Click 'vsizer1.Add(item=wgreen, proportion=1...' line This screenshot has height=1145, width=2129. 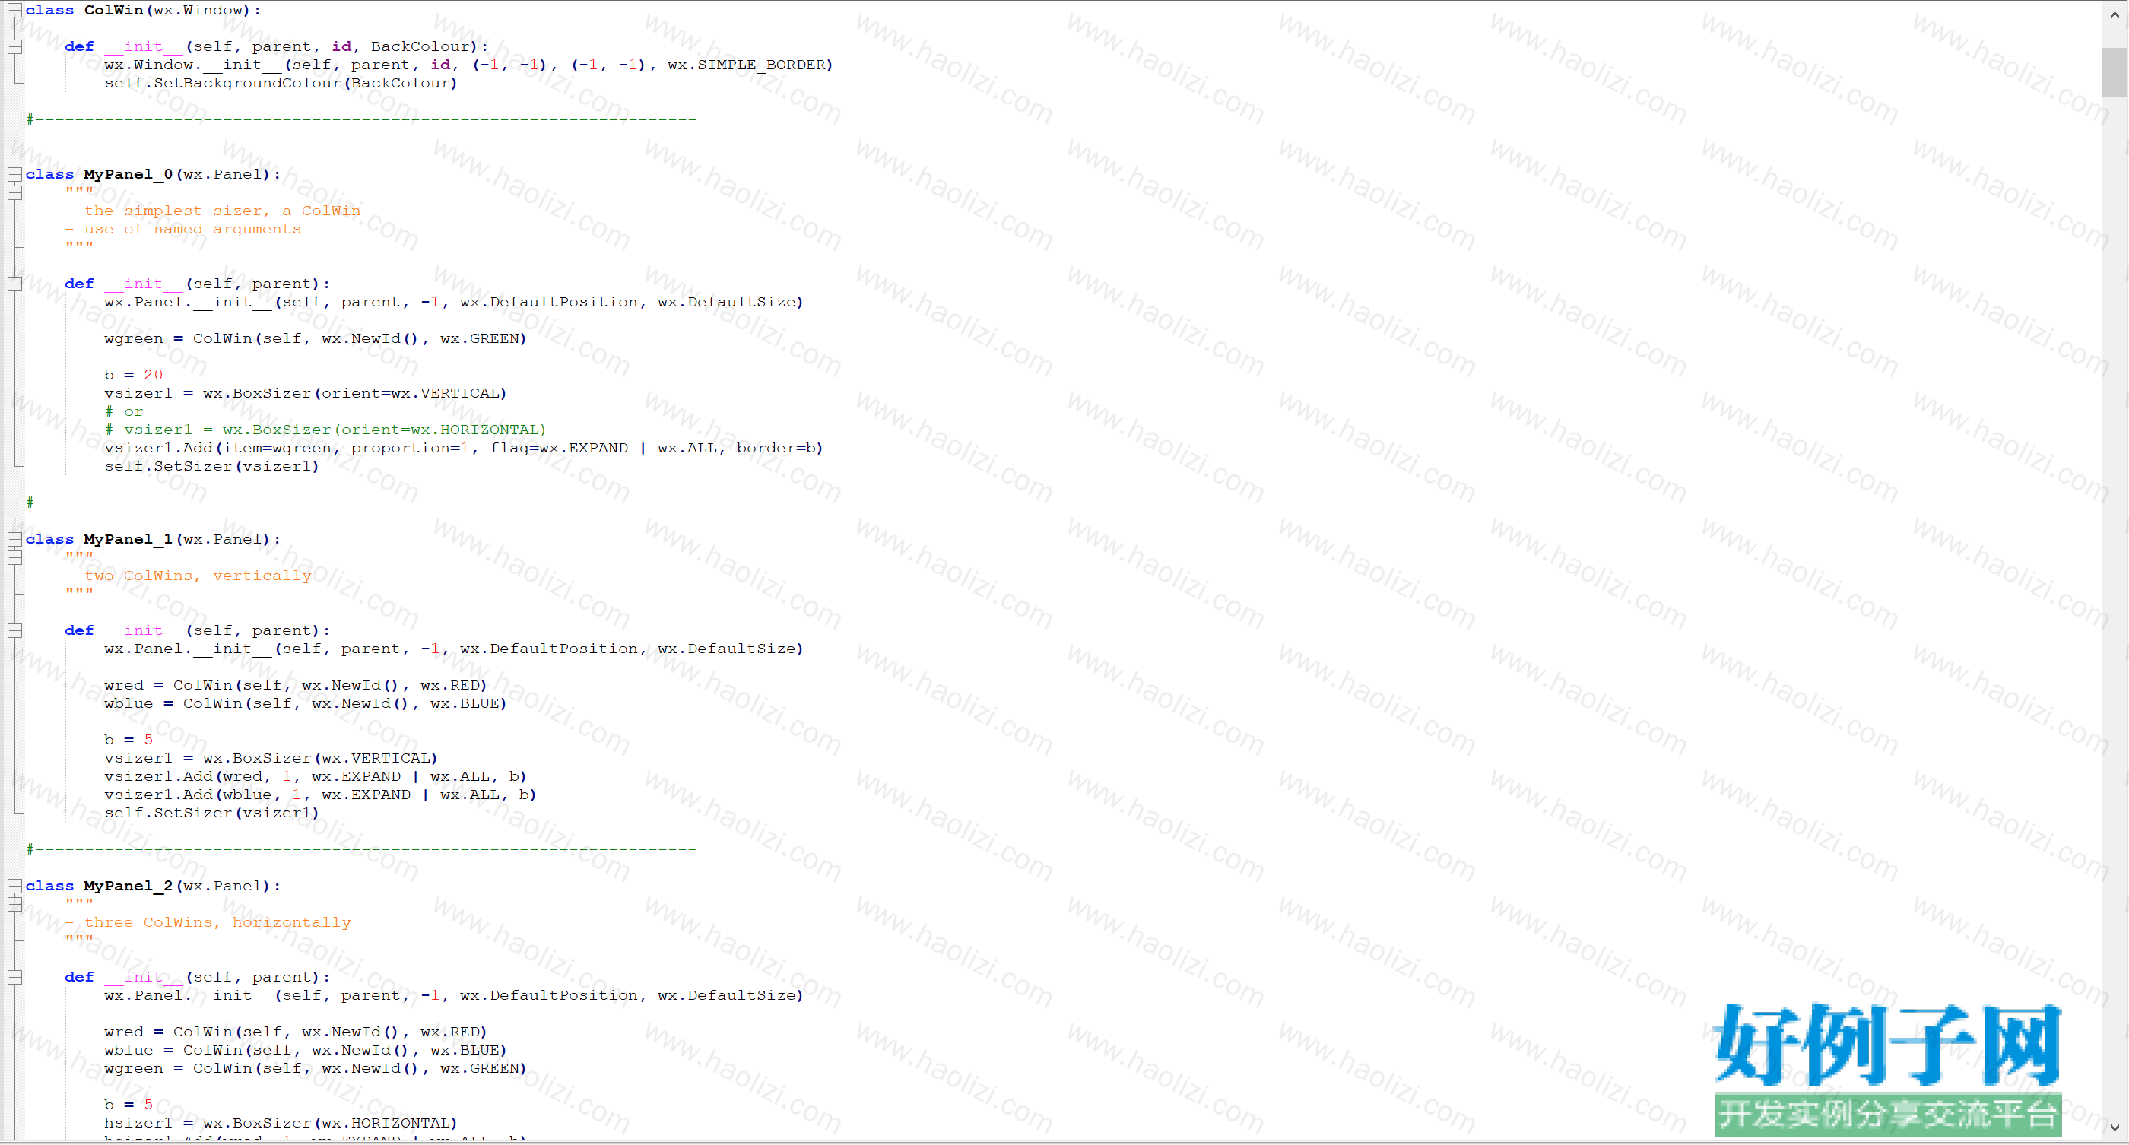click(464, 448)
